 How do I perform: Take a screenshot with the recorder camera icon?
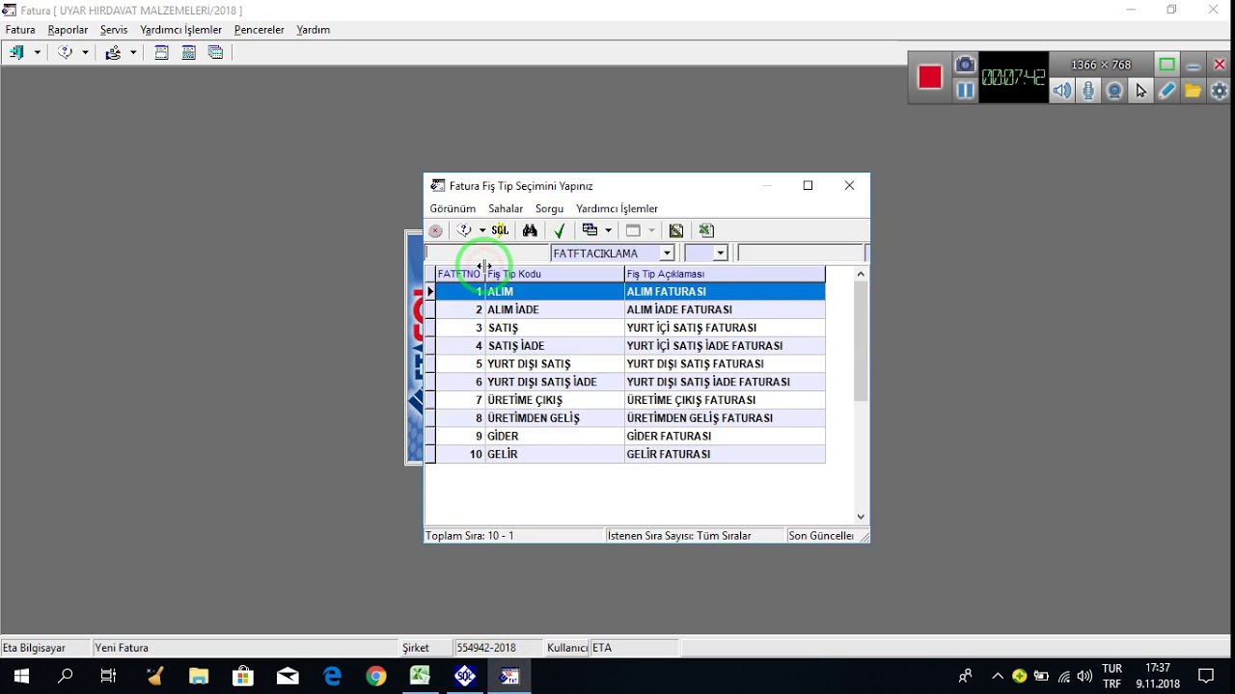pyautogui.click(x=965, y=65)
